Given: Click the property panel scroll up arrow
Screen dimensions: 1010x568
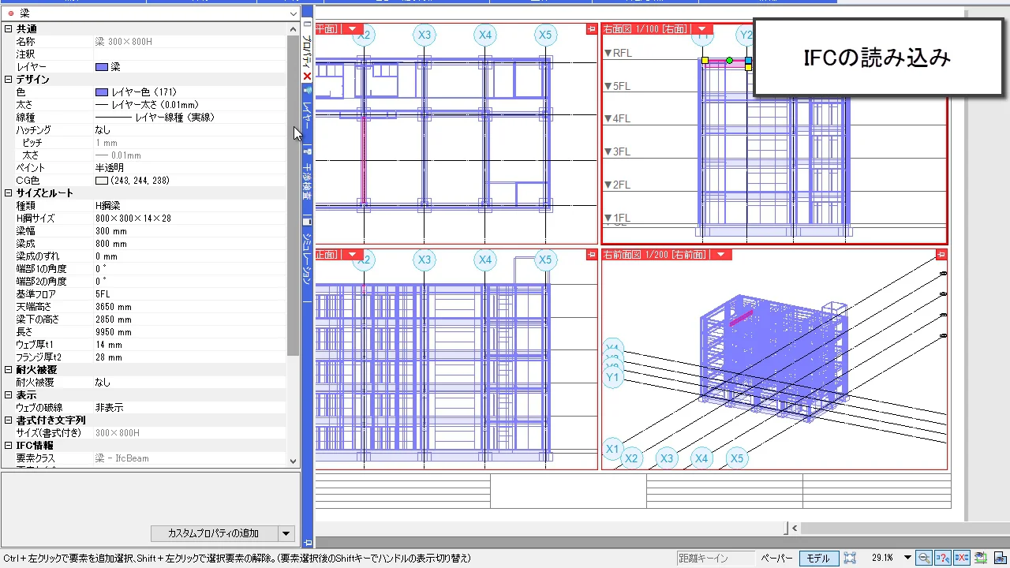Looking at the screenshot, I should click(293, 28).
